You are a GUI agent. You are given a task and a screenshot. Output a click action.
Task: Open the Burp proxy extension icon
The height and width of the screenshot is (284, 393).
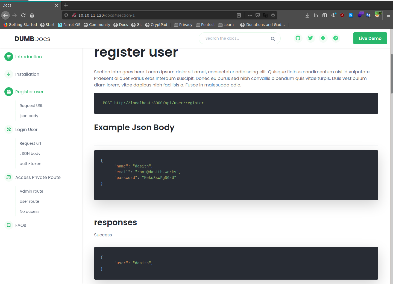click(x=377, y=15)
